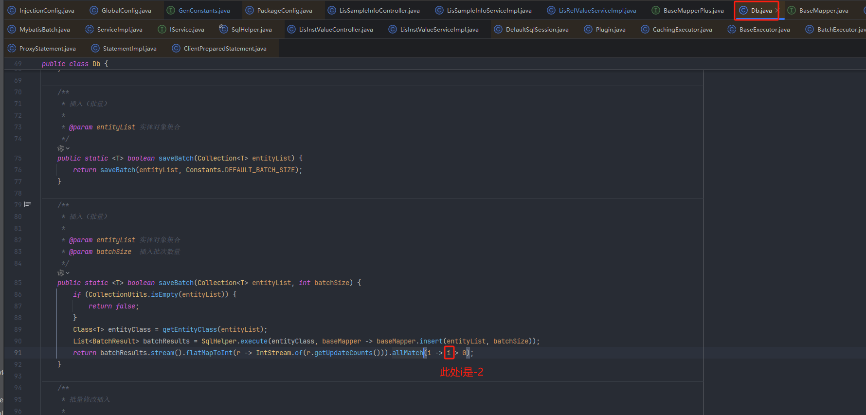Click the class icon on the Db.java tab
866x415 pixels.
[743, 10]
